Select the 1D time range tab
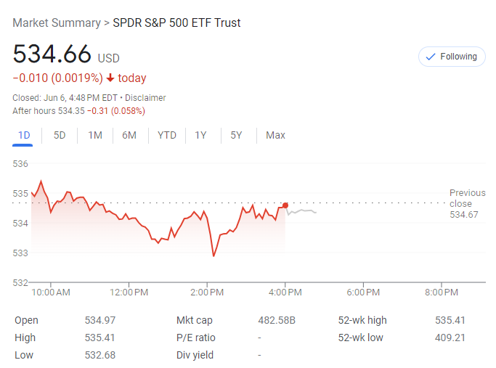This screenshot has width=496, height=368. 24,135
